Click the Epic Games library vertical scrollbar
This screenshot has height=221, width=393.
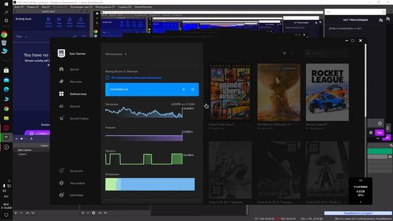(x=365, y=80)
